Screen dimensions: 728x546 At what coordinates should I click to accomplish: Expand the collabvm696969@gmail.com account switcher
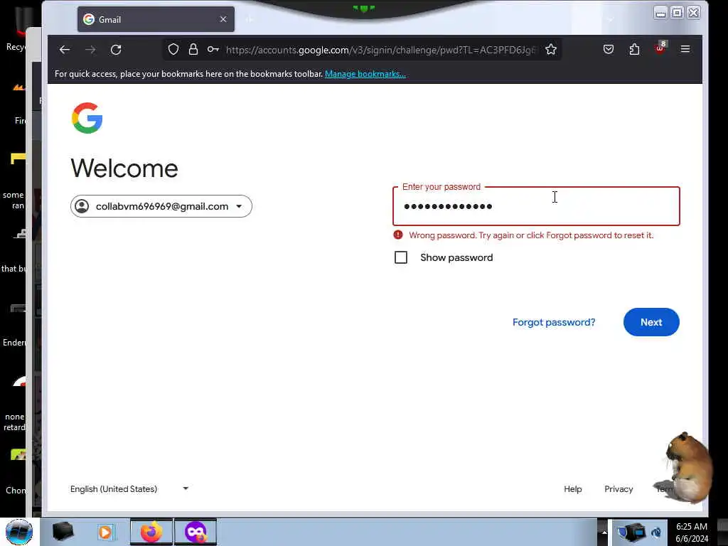coord(161,206)
